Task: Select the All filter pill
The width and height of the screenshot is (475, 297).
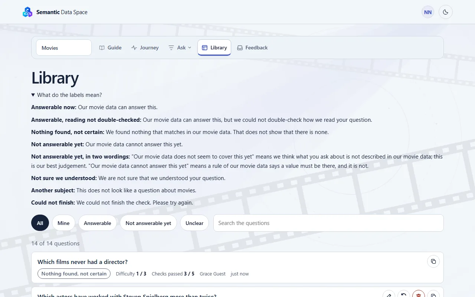Action: click(40, 223)
